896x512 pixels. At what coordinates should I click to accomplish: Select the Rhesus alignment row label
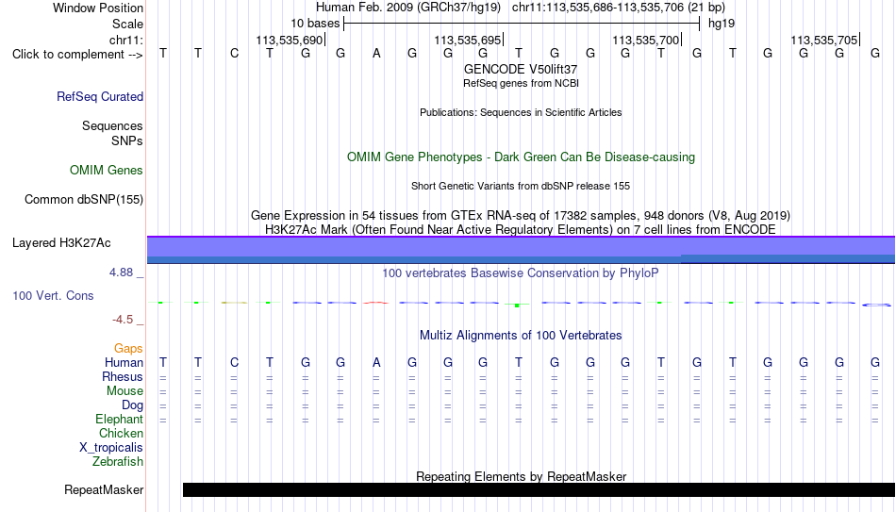point(123,377)
